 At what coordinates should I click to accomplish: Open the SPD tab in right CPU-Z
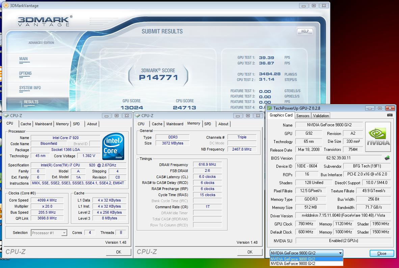[x=208, y=124]
